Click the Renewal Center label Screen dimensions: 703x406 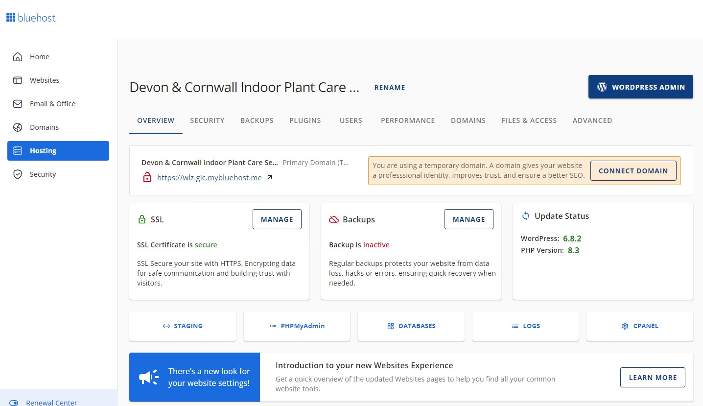51,403
